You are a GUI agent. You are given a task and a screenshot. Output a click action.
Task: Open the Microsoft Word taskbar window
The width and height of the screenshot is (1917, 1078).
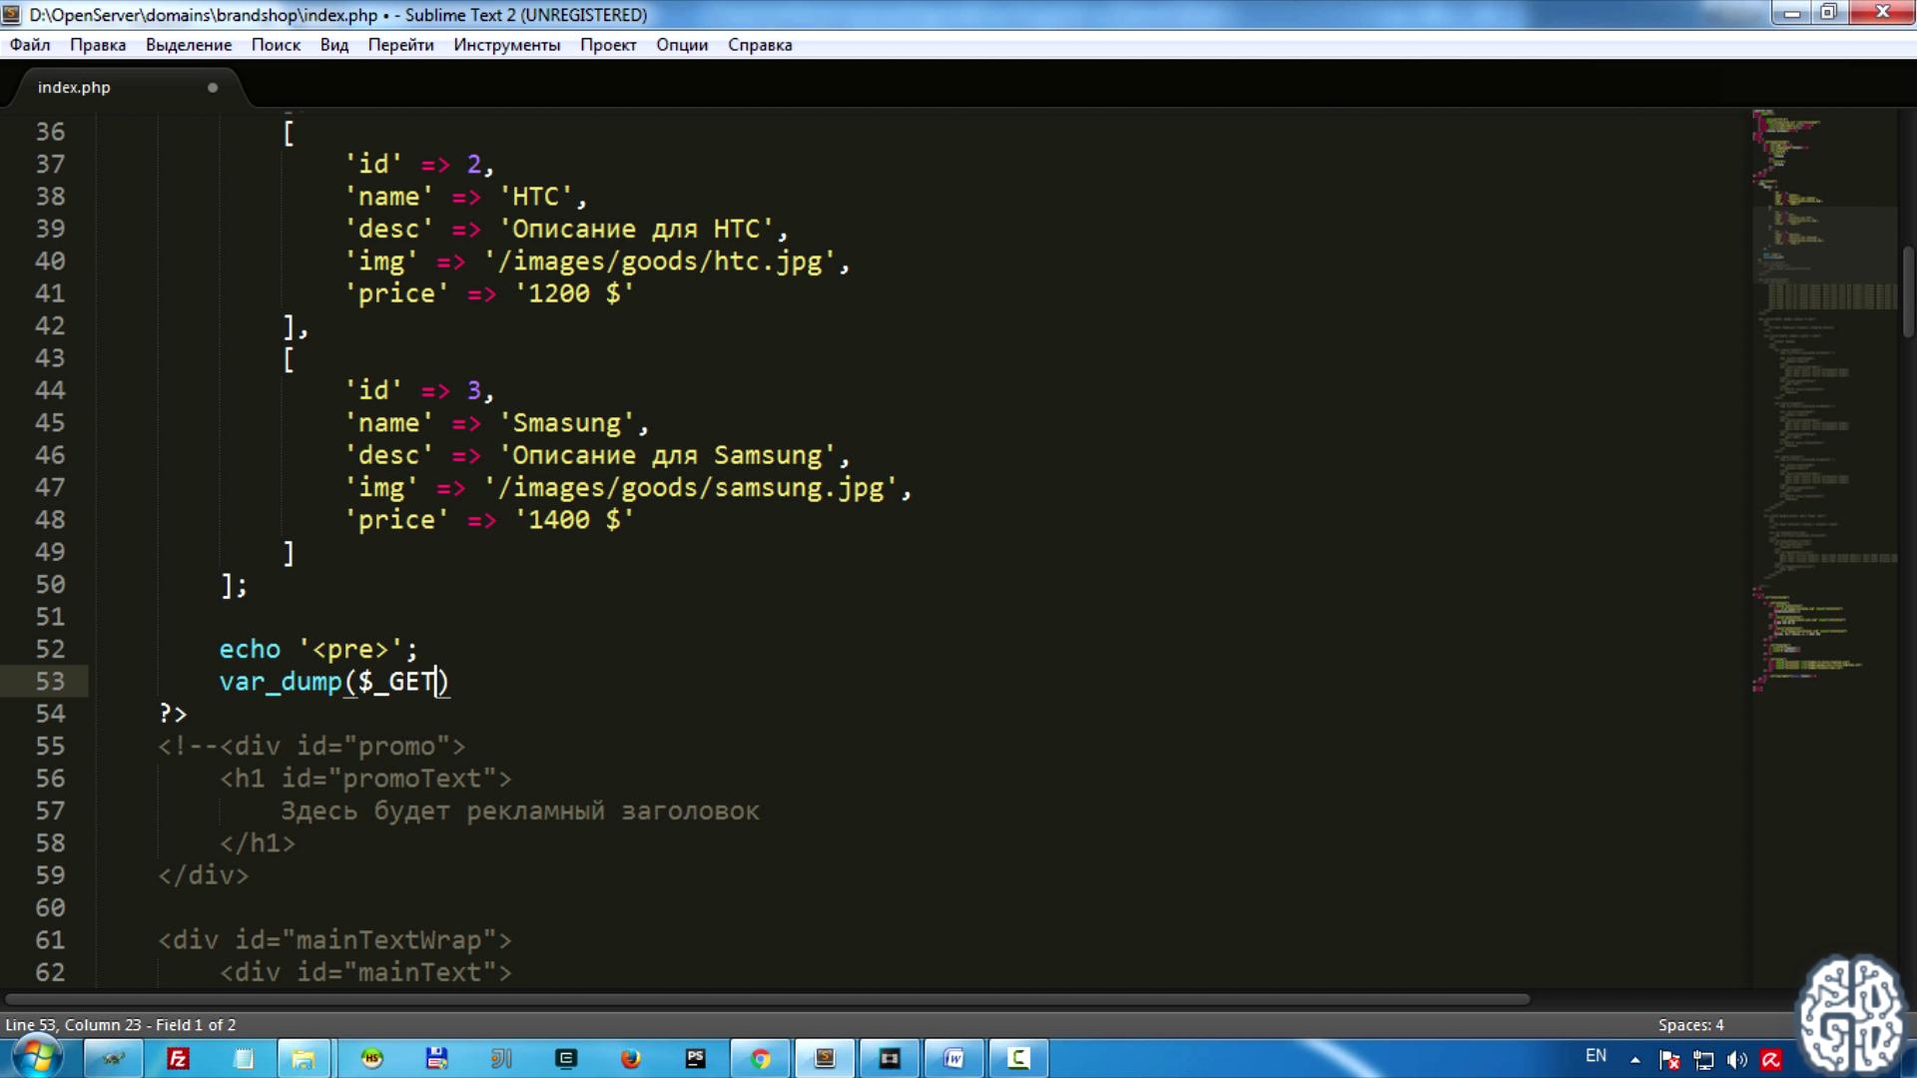[x=954, y=1058]
